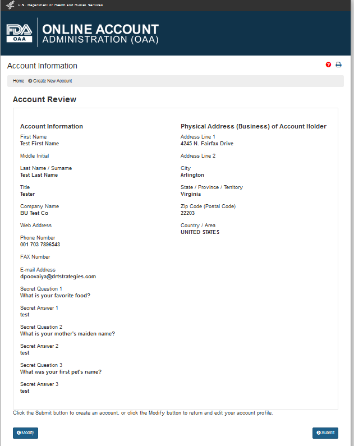Click the zip code value 22203
Screen dimensions: 354x446
pos(187,213)
